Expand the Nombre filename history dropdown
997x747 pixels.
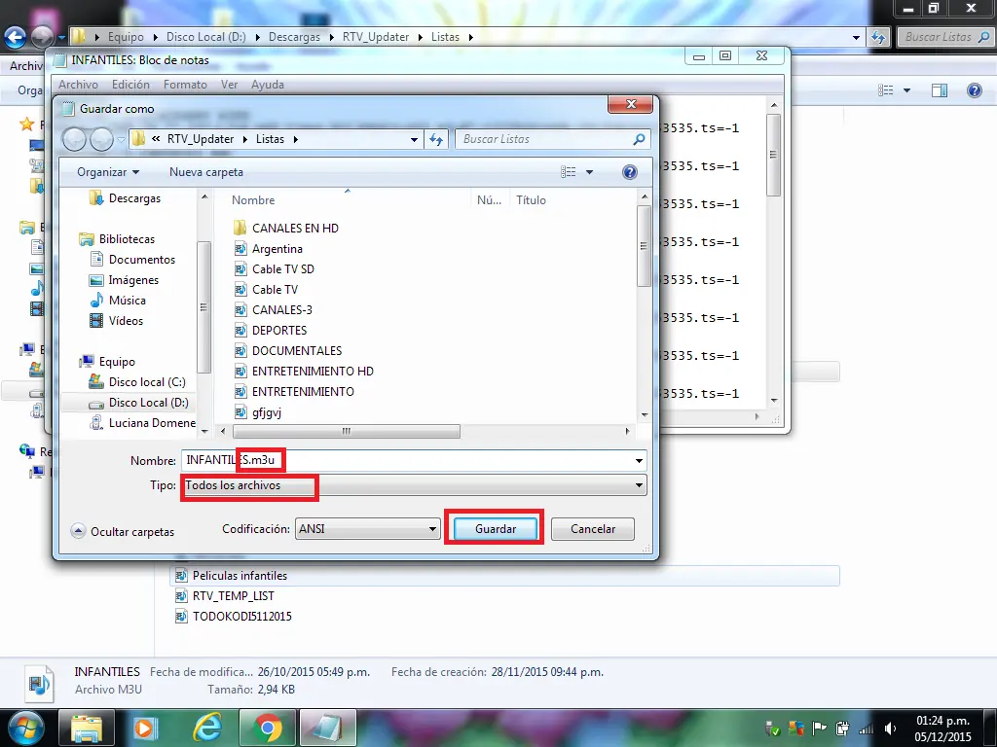[639, 460]
